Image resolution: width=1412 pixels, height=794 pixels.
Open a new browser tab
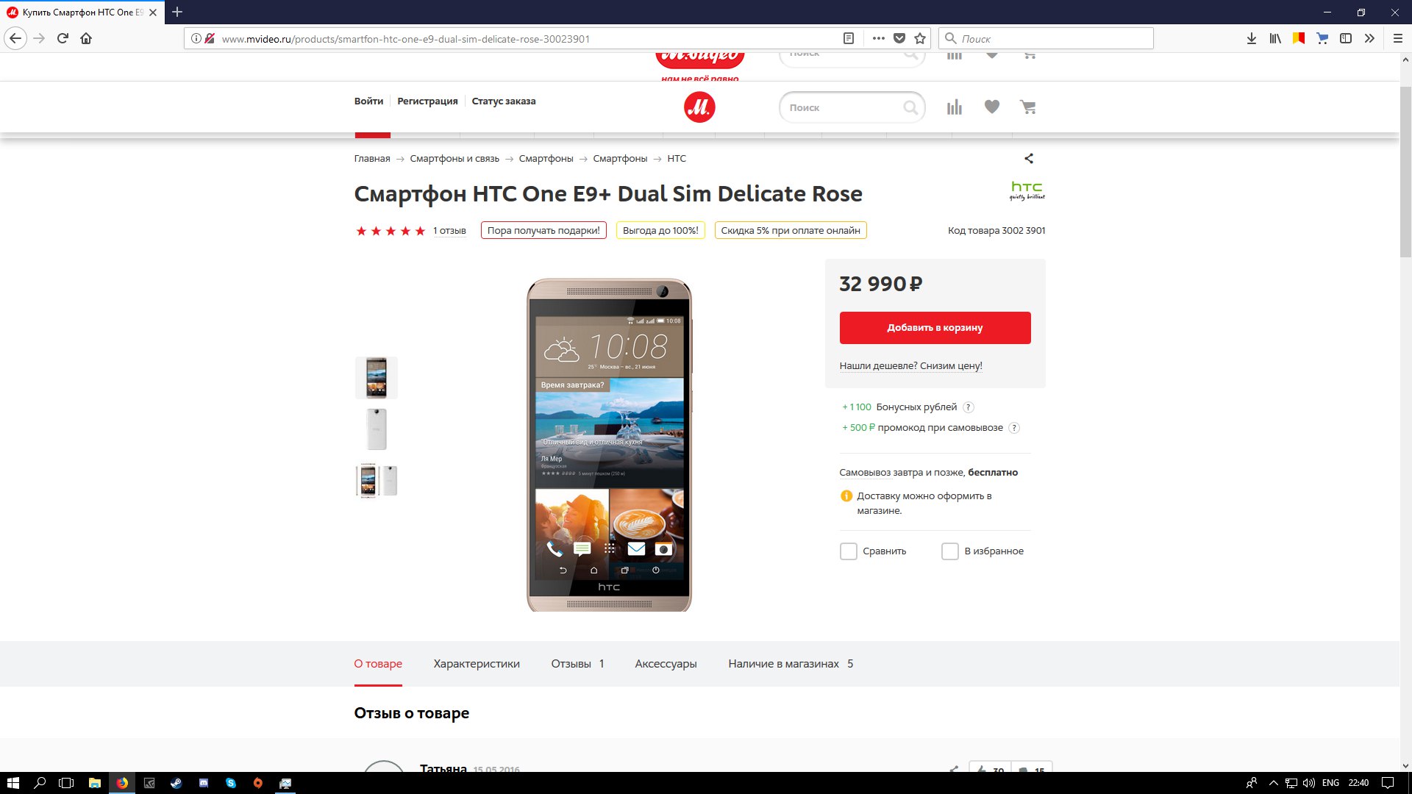[x=177, y=12]
